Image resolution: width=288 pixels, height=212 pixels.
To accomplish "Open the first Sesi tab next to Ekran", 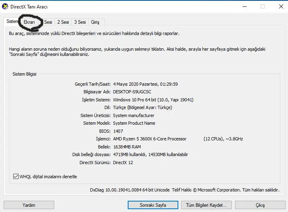I will 48,22.
